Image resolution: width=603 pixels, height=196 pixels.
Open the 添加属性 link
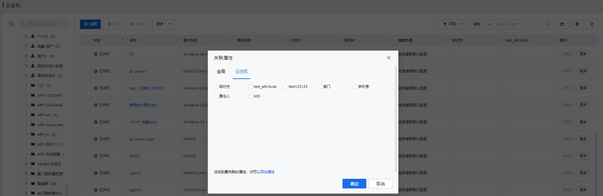tap(267, 172)
